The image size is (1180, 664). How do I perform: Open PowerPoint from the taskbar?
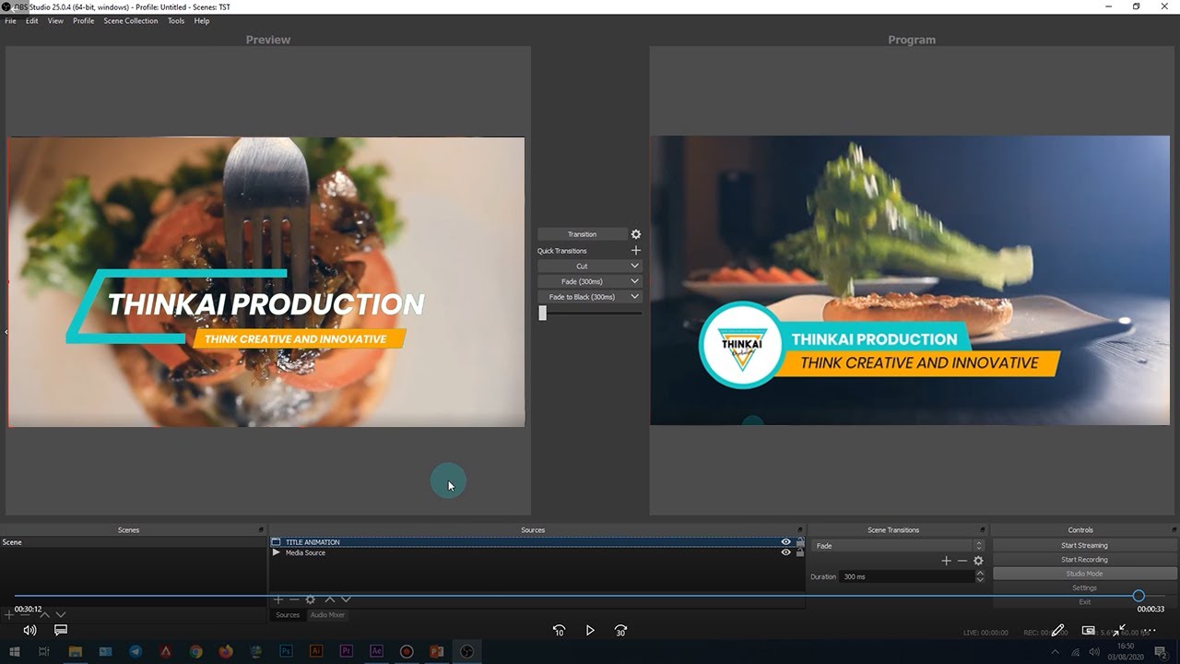click(436, 652)
